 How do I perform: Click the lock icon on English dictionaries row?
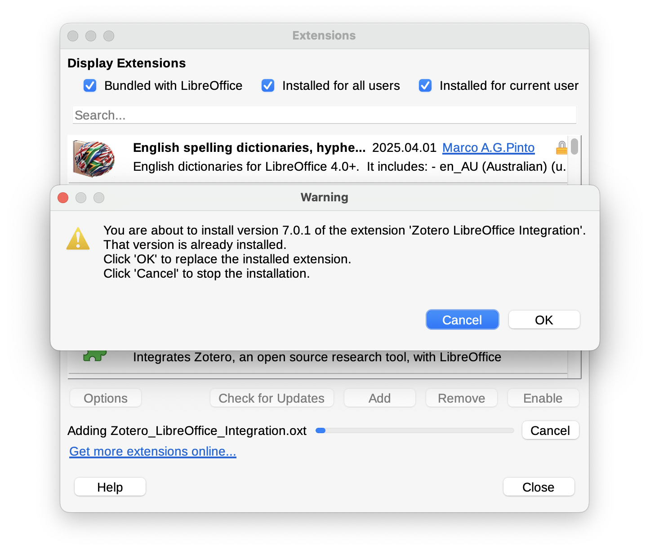(x=561, y=147)
